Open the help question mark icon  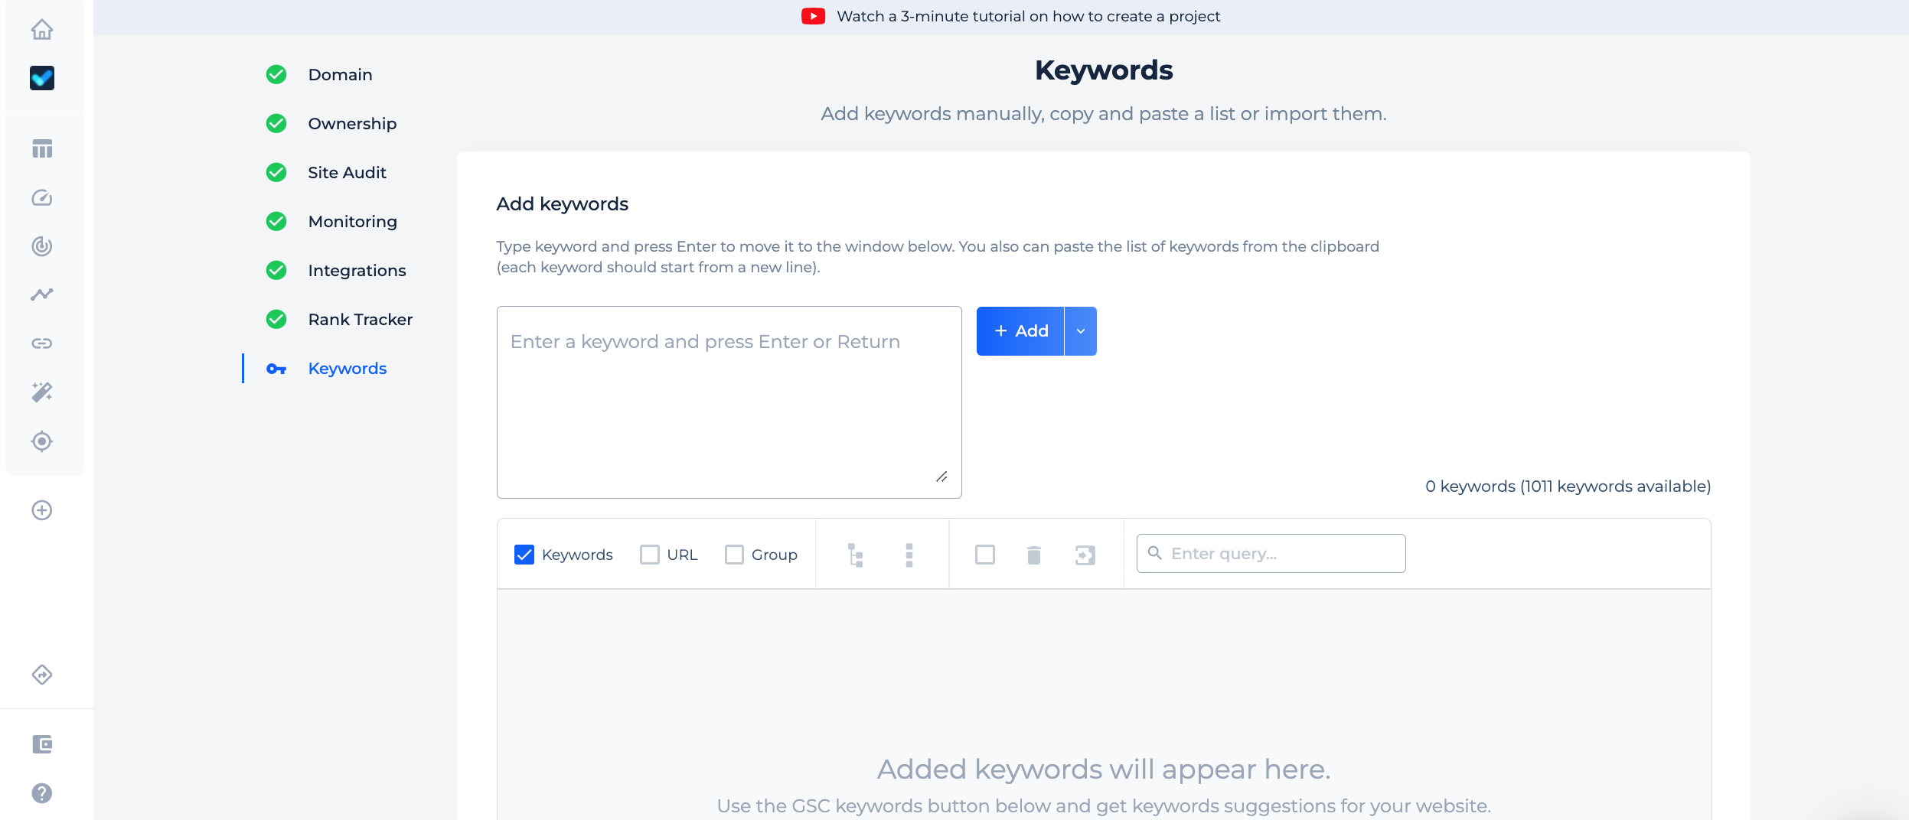[42, 793]
